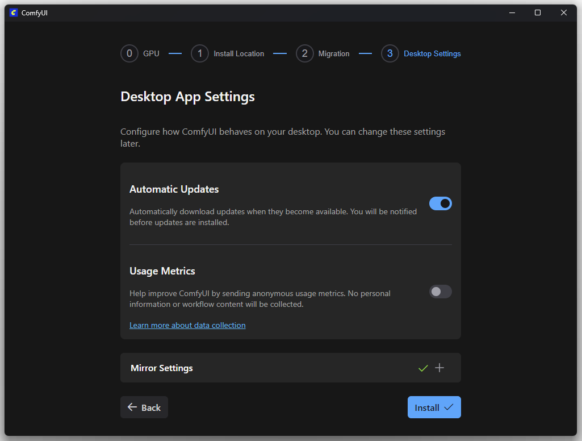Click the ComfyUI logo in the title bar
This screenshot has width=582, height=441.
click(x=14, y=13)
